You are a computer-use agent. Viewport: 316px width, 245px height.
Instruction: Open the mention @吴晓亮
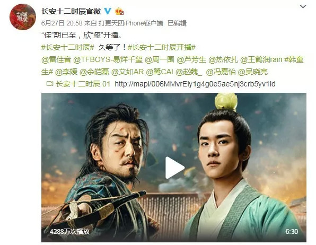pyautogui.click(x=253, y=72)
